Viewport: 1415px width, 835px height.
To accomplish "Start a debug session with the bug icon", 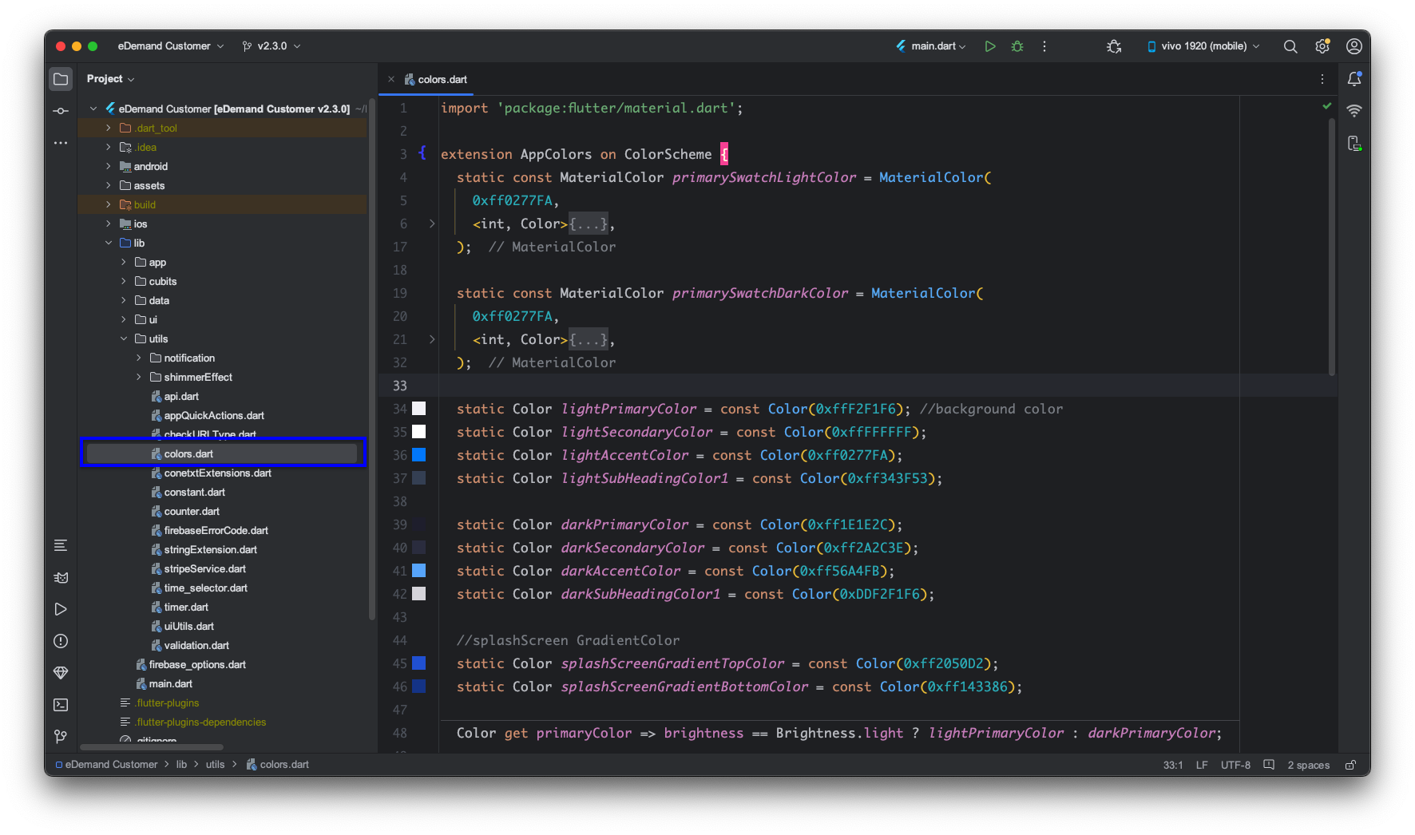I will tap(1017, 46).
